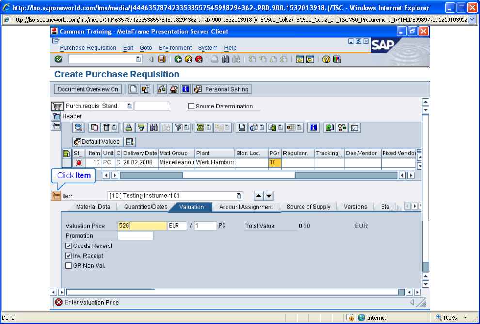
Task: Click the Sort ascending icon
Action: click(129, 127)
